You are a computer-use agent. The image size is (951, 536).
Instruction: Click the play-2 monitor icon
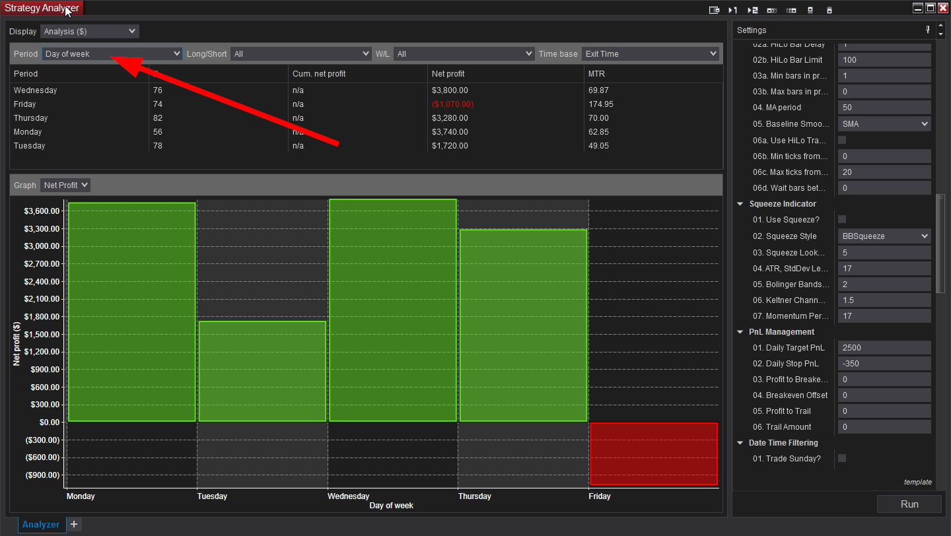click(752, 10)
